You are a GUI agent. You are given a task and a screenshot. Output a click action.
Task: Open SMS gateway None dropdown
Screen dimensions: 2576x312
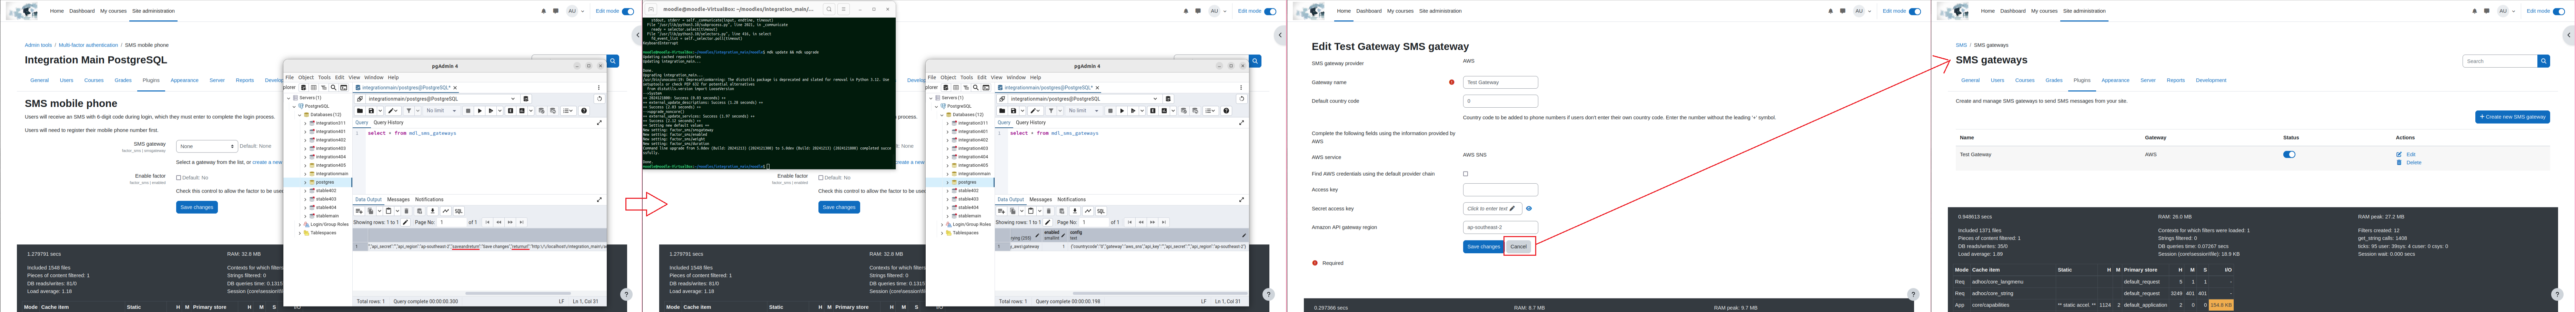click(x=206, y=146)
